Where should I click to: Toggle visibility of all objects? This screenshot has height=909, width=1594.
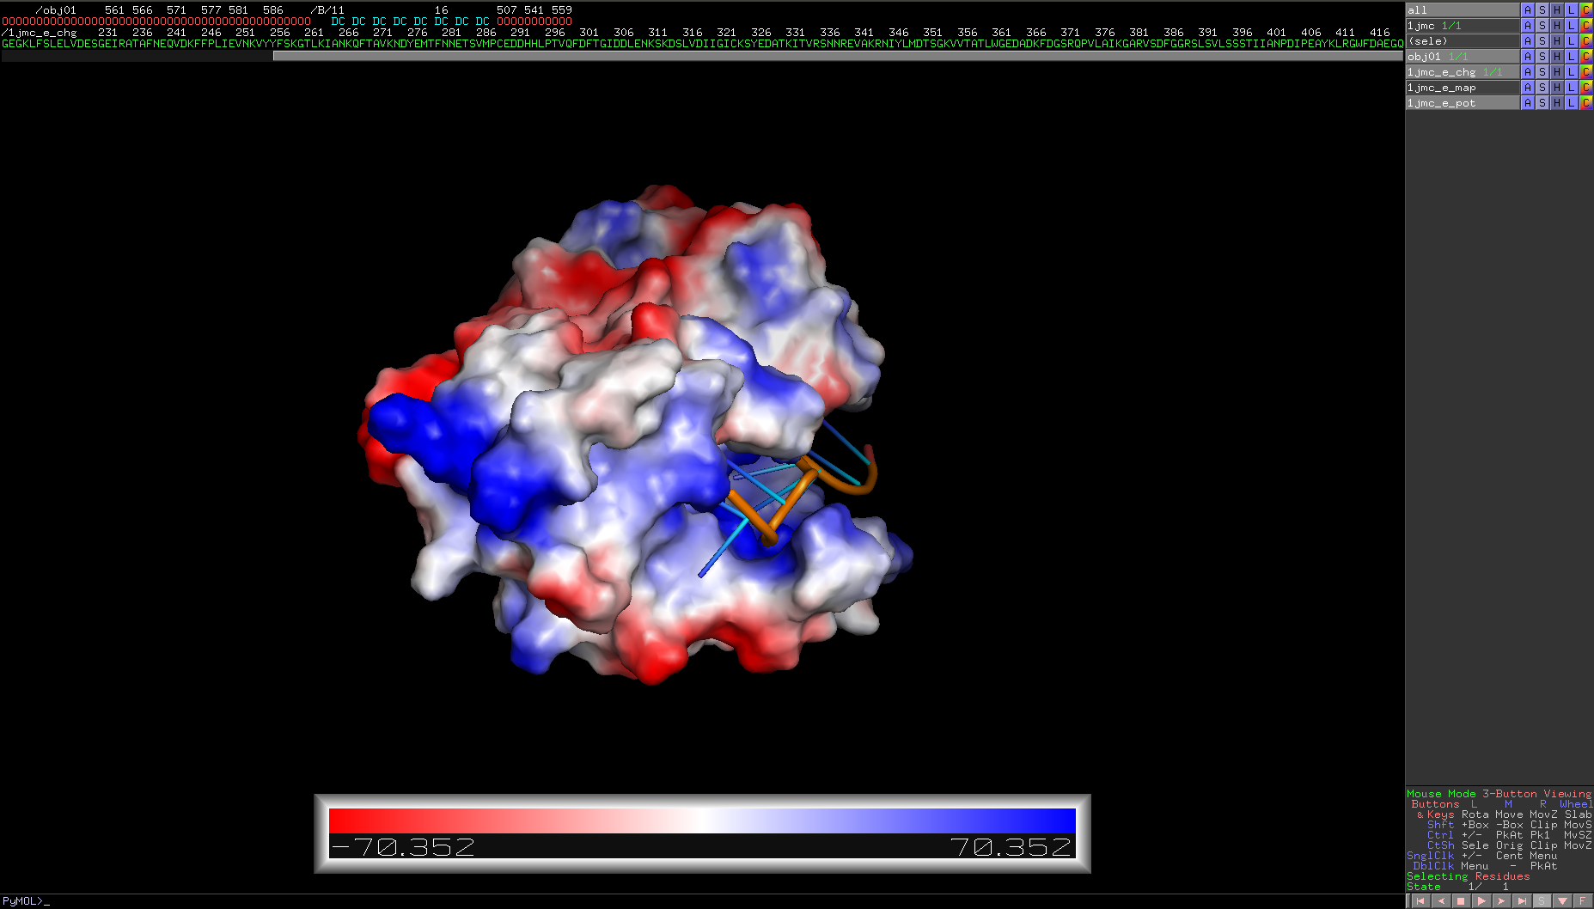point(1463,10)
